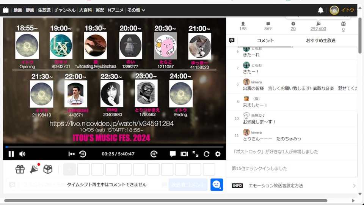Open the notifications bell
The height and width of the screenshot is (205, 364).
coord(321,10)
